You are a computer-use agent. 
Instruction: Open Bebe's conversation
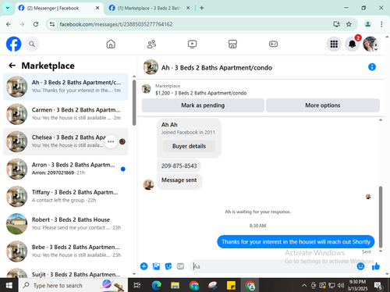click(x=66, y=251)
